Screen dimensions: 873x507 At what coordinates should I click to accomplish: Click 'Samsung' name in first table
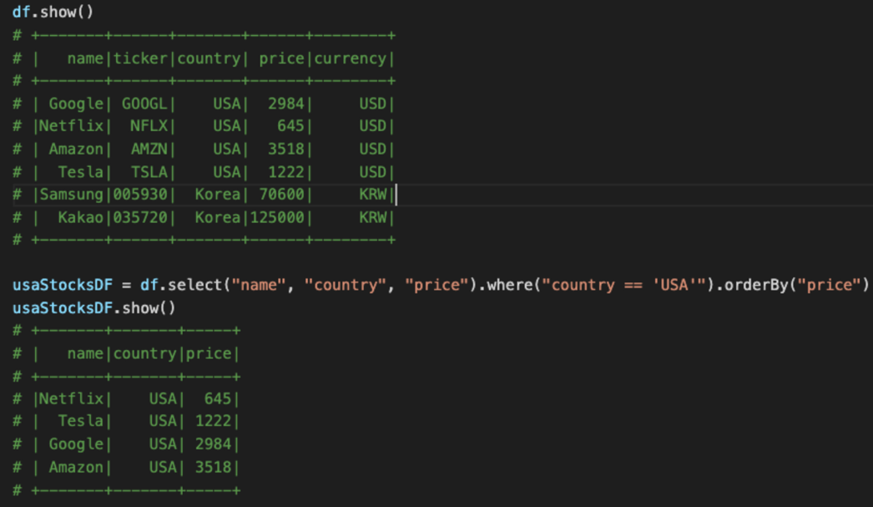tap(72, 195)
